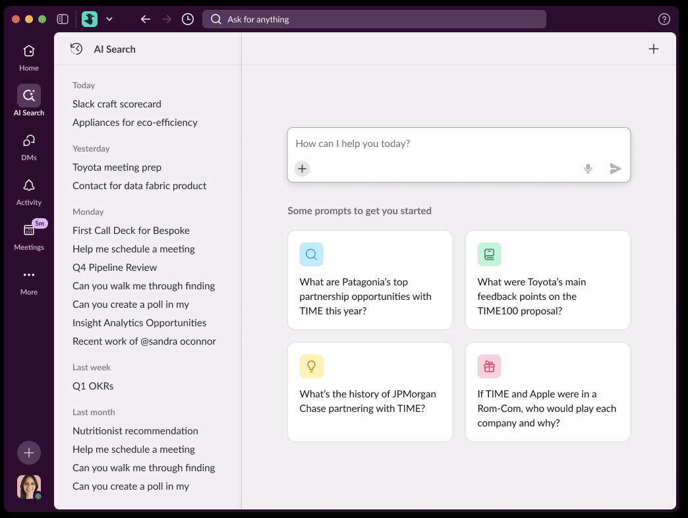Screen dimensions: 688x518
Task: Click the lightbulb icon on JPMorgan card
Action: (312, 366)
